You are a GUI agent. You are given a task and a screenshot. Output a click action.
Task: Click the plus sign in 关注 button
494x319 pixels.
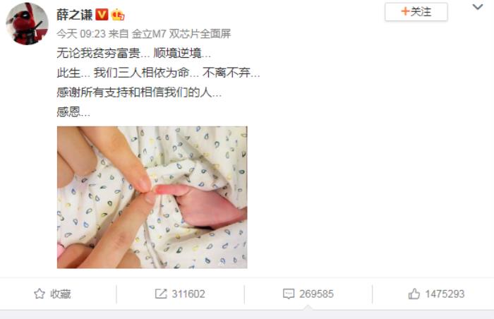(x=405, y=12)
